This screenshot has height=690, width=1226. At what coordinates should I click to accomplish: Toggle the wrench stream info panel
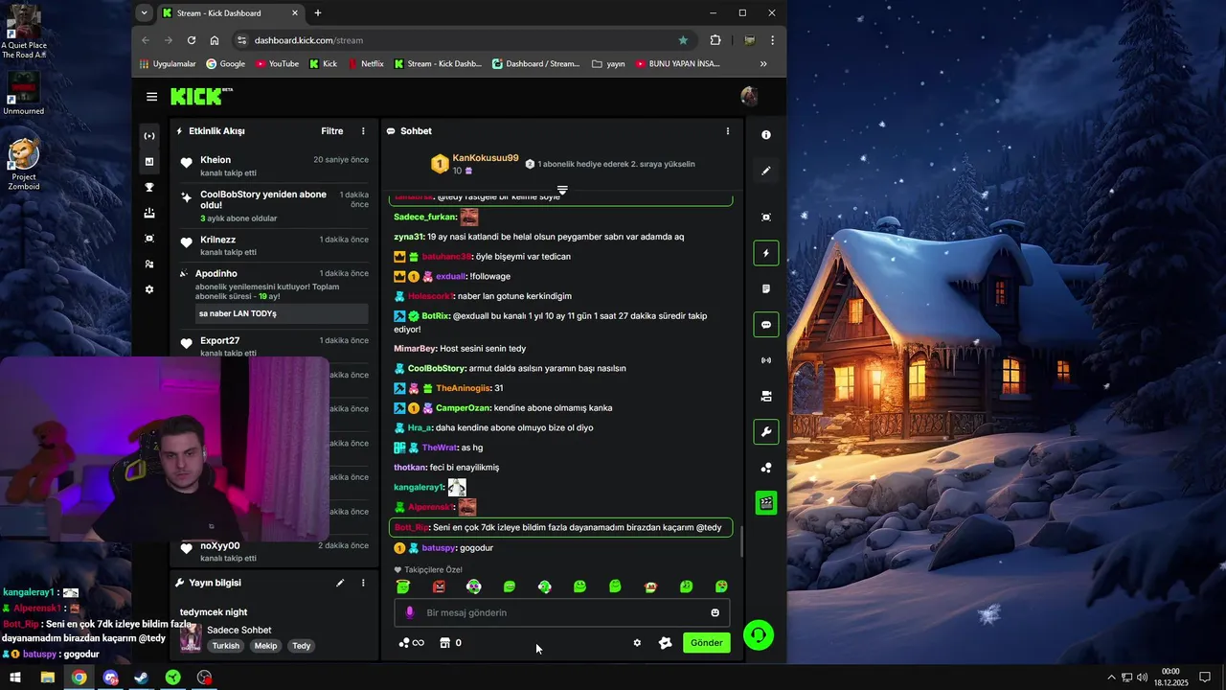[x=766, y=432]
